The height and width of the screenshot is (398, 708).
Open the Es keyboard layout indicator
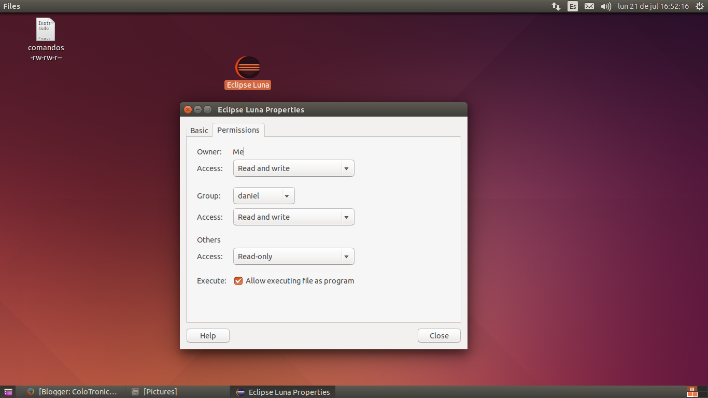pos(573,6)
